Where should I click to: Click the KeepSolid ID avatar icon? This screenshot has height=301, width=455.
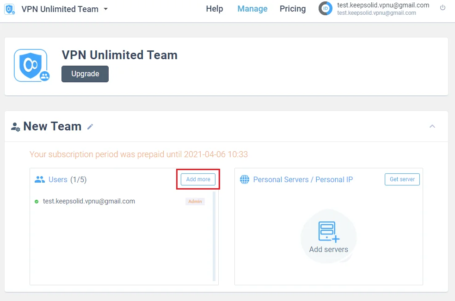(326, 8)
